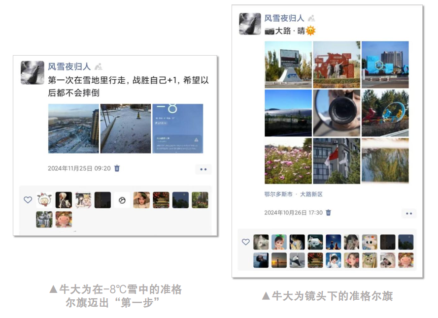This screenshot has height=318, width=438.
Task: Delete the November 25 snow post
Action: [117, 168]
